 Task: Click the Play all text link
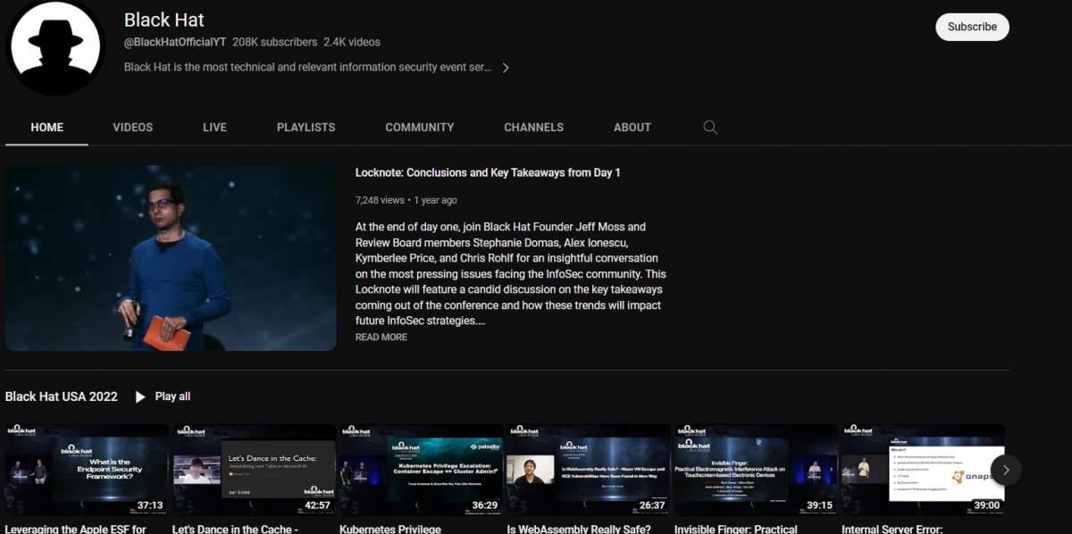tap(172, 396)
